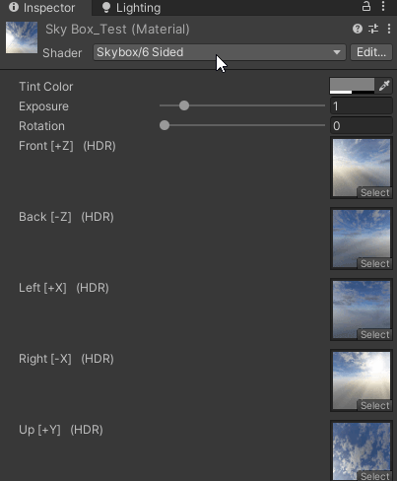Toggle the Inspector lock icon

tap(366, 6)
